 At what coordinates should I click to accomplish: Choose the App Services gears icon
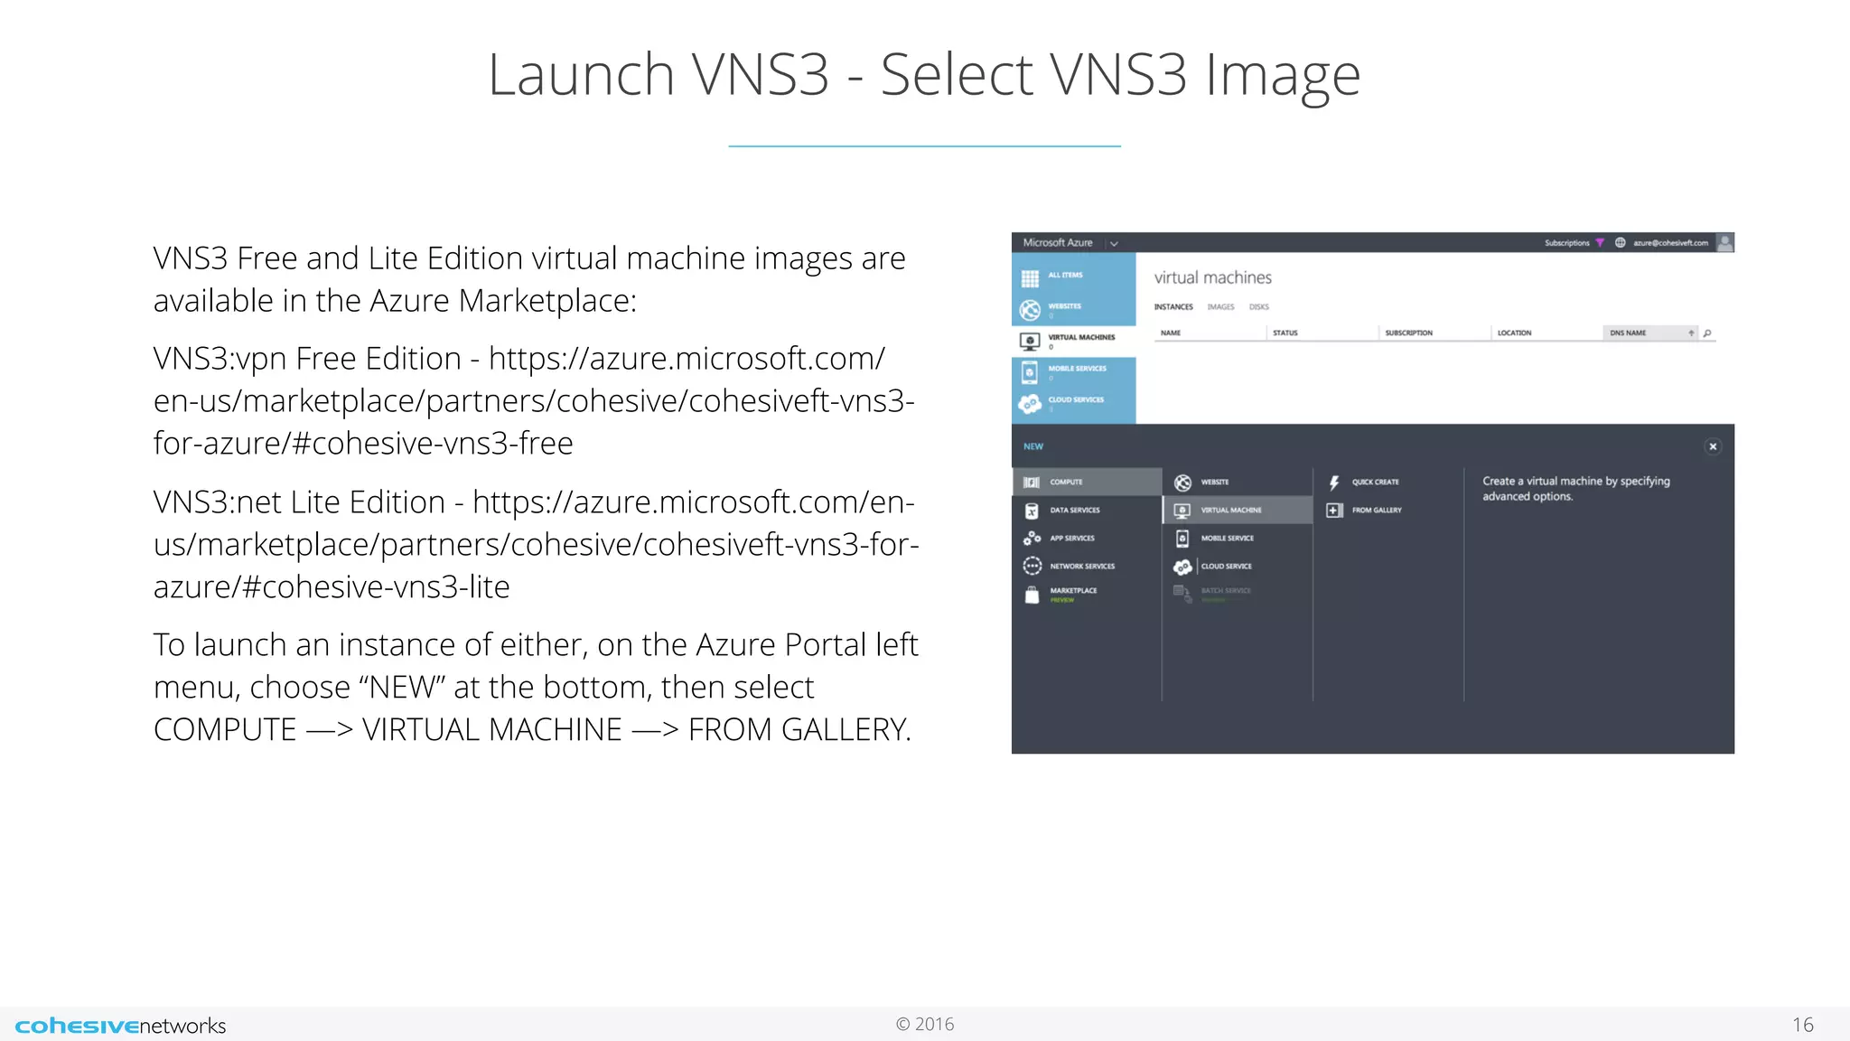(x=1032, y=539)
